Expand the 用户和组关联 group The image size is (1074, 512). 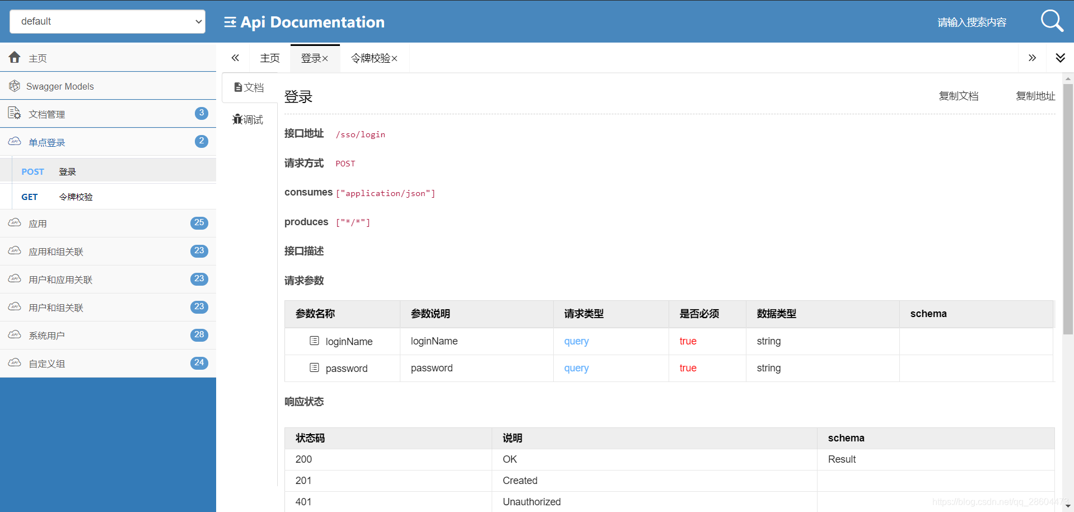tap(108, 308)
